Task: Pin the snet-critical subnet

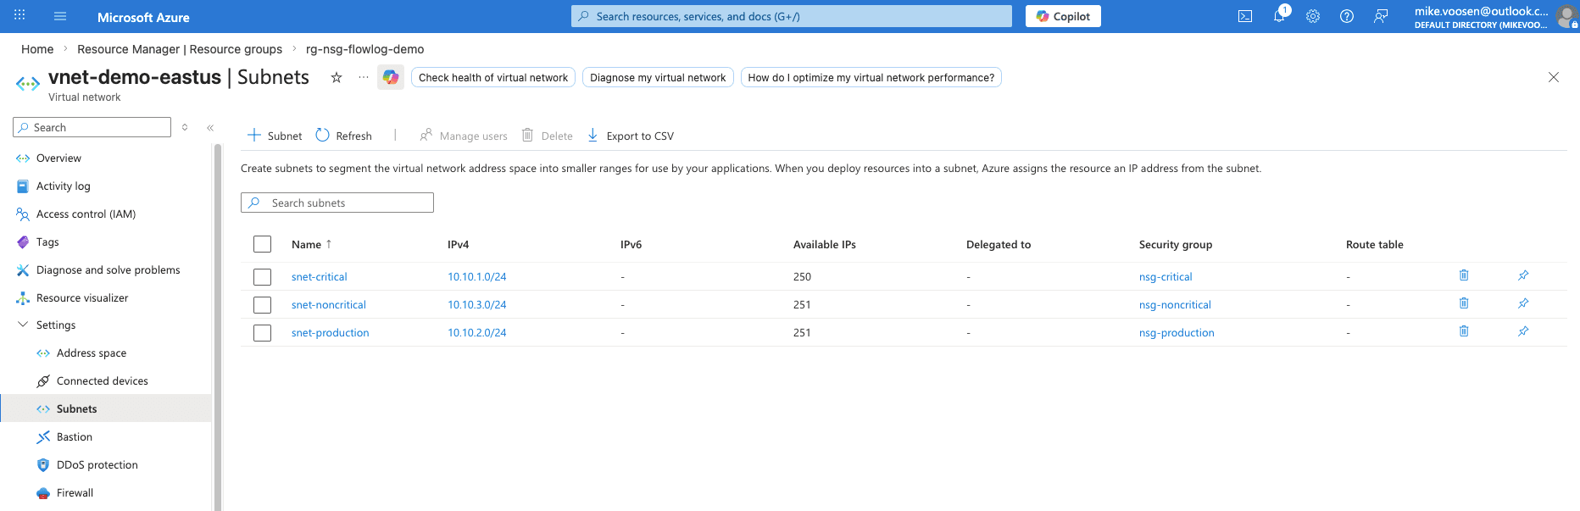Action: click(x=1523, y=275)
